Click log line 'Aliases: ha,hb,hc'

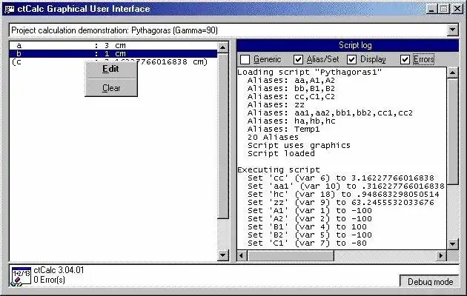tap(291, 121)
